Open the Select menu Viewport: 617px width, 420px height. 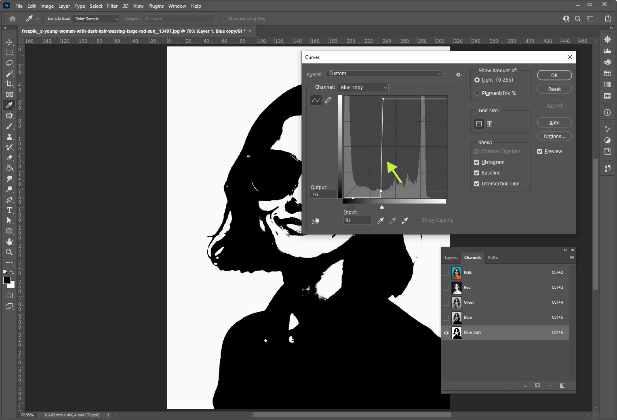click(x=96, y=6)
